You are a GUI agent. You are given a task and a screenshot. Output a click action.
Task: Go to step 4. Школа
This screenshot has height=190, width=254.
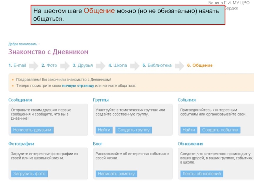click(118, 66)
